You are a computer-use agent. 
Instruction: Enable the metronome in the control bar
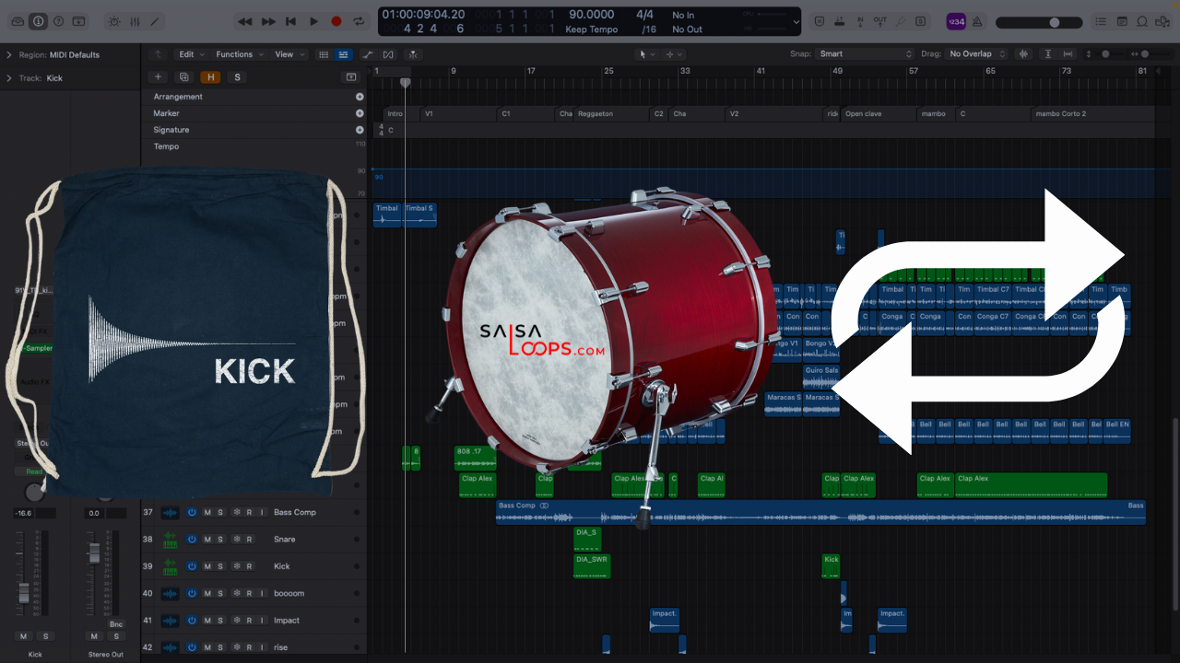978,20
